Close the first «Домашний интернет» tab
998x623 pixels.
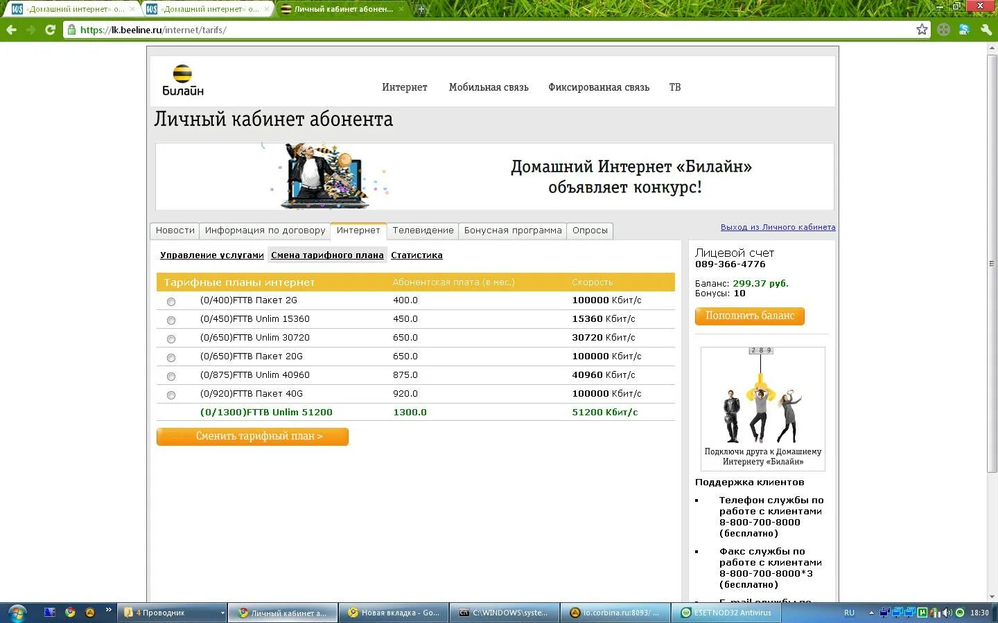click(132, 9)
